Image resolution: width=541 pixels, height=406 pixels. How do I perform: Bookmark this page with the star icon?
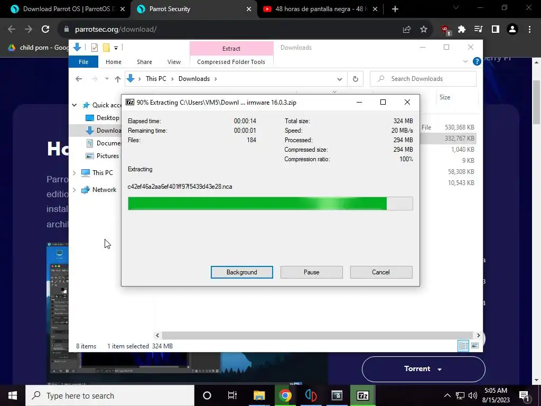click(x=424, y=30)
